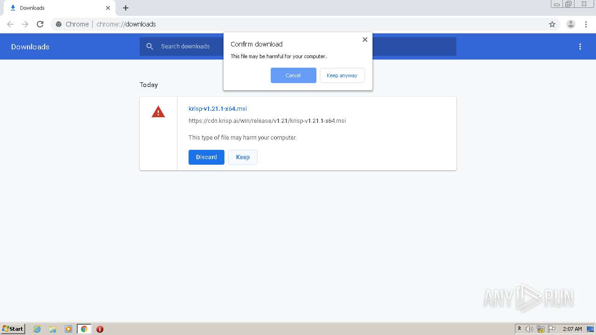
Task: Click the Chrome site info icon in address bar
Action: tap(59, 24)
